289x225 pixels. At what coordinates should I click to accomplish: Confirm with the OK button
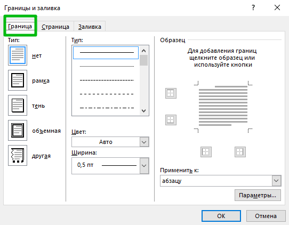(x=221, y=216)
